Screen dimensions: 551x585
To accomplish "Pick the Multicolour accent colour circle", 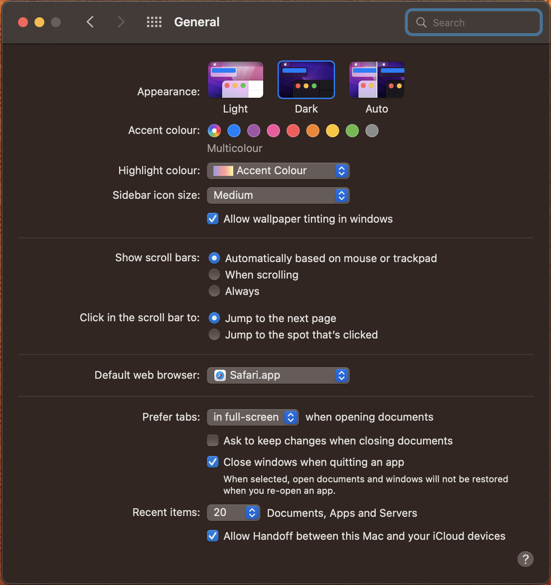I will (214, 131).
